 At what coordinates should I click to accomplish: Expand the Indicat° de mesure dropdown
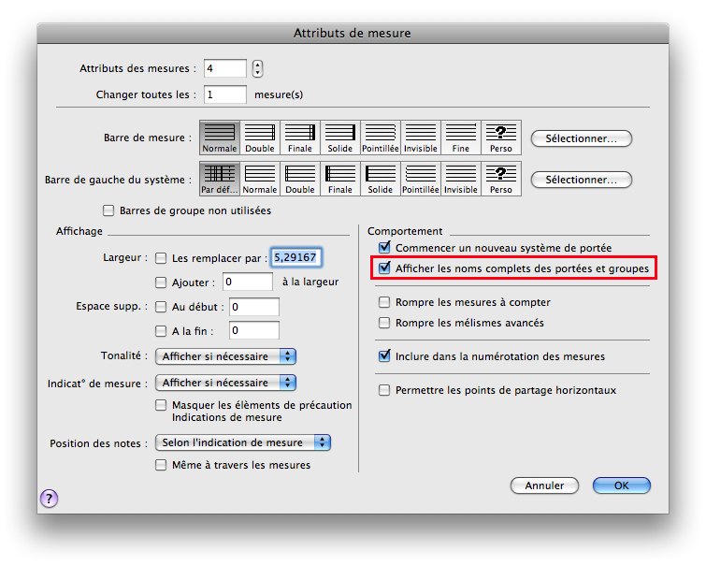226,383
